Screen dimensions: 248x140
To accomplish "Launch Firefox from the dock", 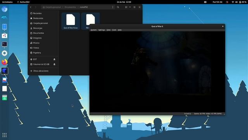I will 4,62.
